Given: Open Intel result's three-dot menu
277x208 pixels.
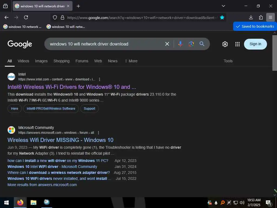Looking at the screenshot, I should [x=100, y=79].
